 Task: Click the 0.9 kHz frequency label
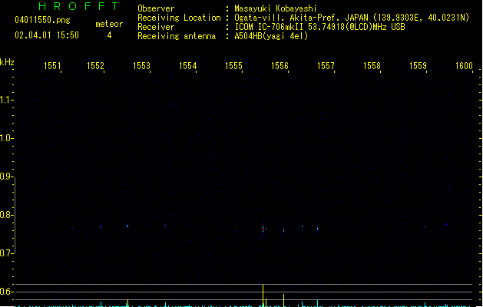pyautogui.click(x=6, y=177)
